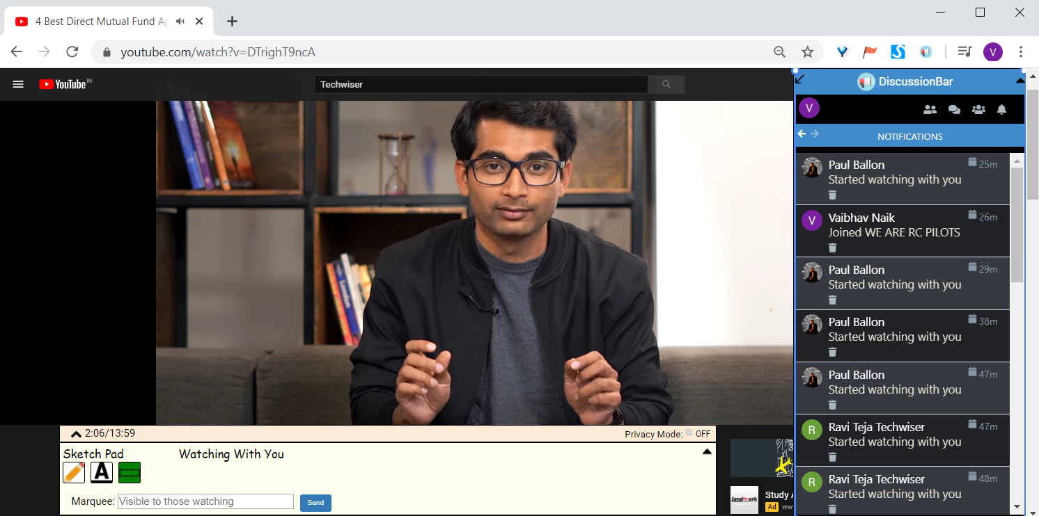The height and width of the screenshot is (516, 1039).
Task: Open the chat bubbles icon in DiscussionBar
Action: point(954,109)
